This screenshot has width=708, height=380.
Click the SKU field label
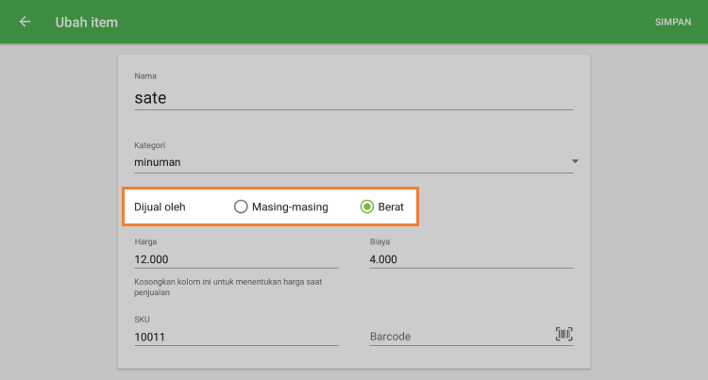[143, 320]
